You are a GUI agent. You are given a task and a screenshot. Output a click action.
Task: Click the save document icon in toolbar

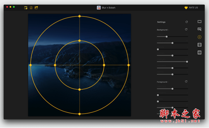click(31, 8)
